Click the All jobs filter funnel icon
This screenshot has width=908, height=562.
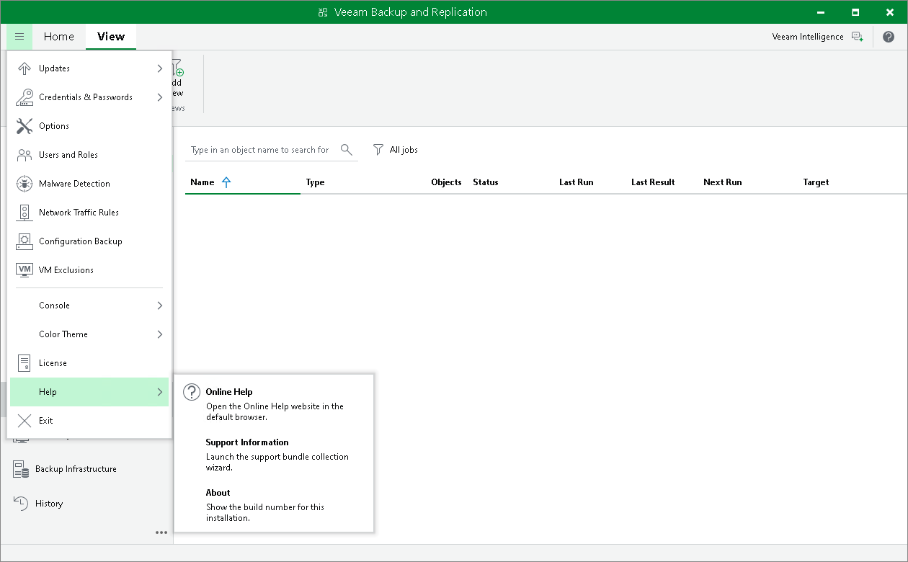[378, 150]
